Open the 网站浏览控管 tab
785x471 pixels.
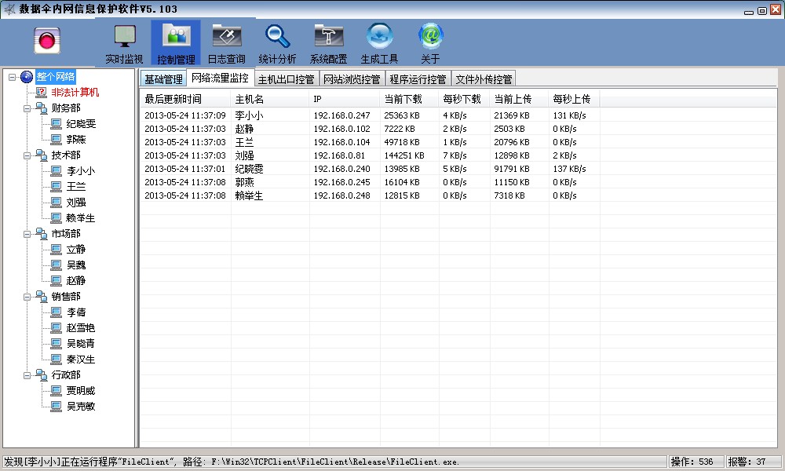click(352, 79)
